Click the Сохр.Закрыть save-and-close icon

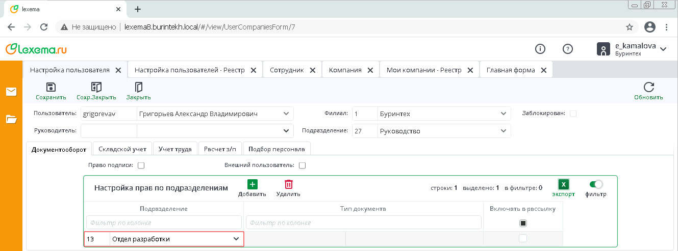coord(96,87)
